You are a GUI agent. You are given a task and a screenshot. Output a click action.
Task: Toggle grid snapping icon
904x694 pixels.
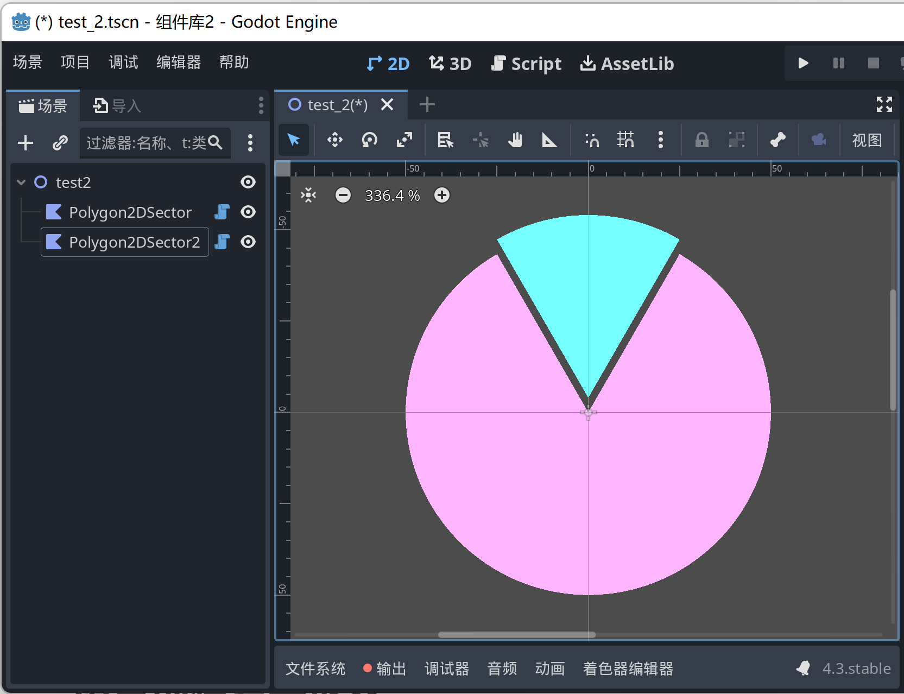[625, 140]
